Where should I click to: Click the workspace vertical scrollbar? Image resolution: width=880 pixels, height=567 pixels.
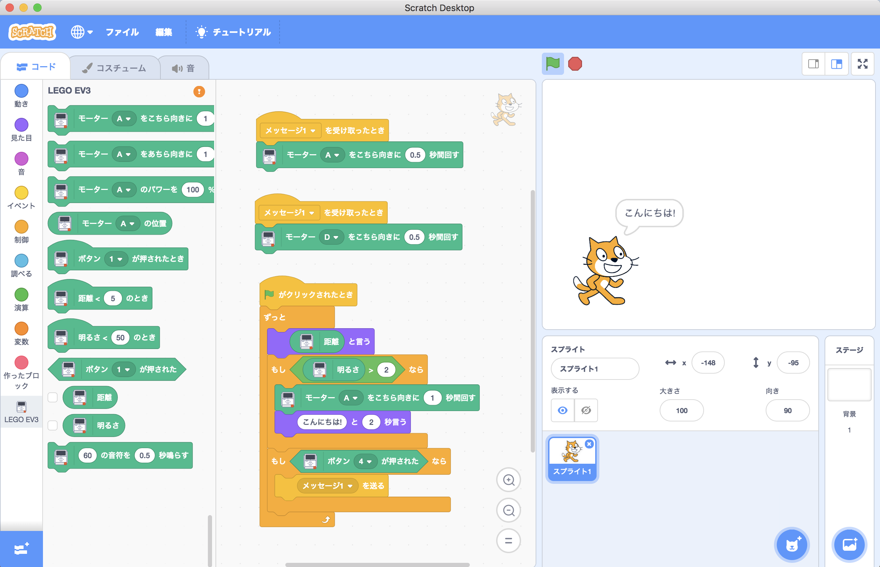coord(532,321)
